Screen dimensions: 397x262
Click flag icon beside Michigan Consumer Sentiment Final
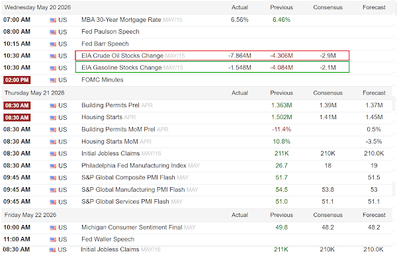click(x=53, y=228)
